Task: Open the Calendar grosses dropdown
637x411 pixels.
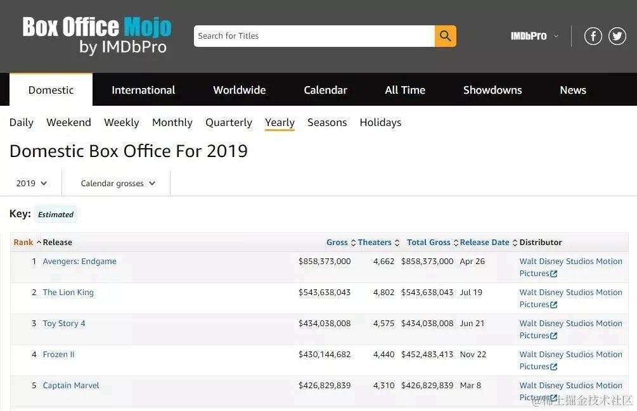Action: point(118,184)
